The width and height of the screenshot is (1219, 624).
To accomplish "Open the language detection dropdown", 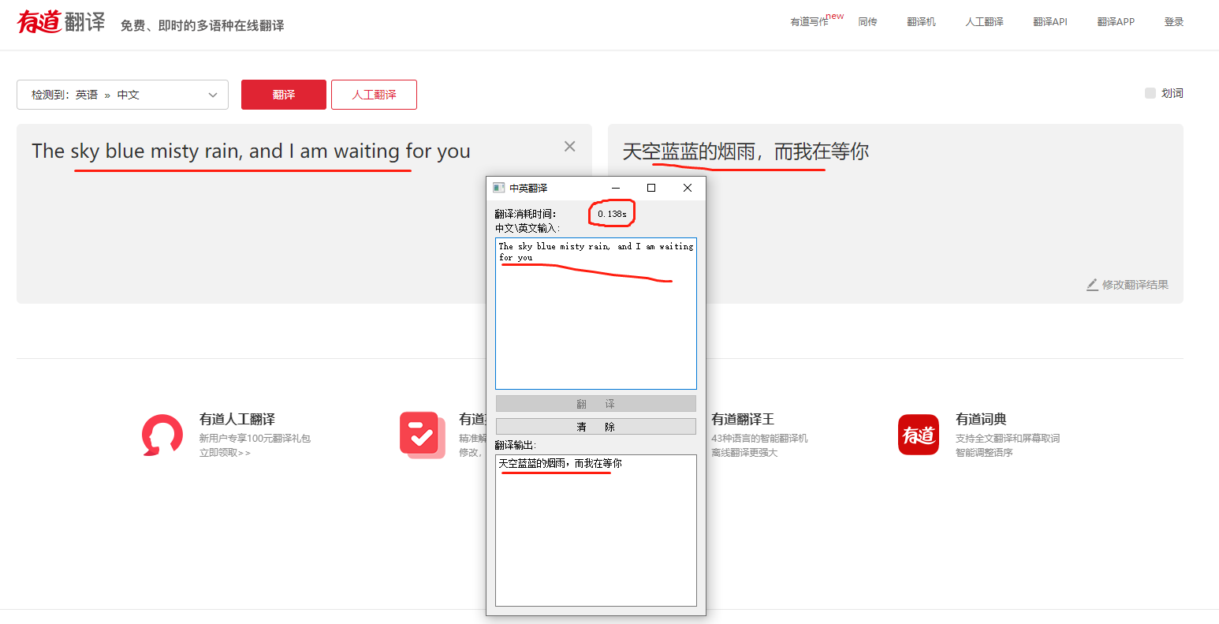I will pos(122,95).
